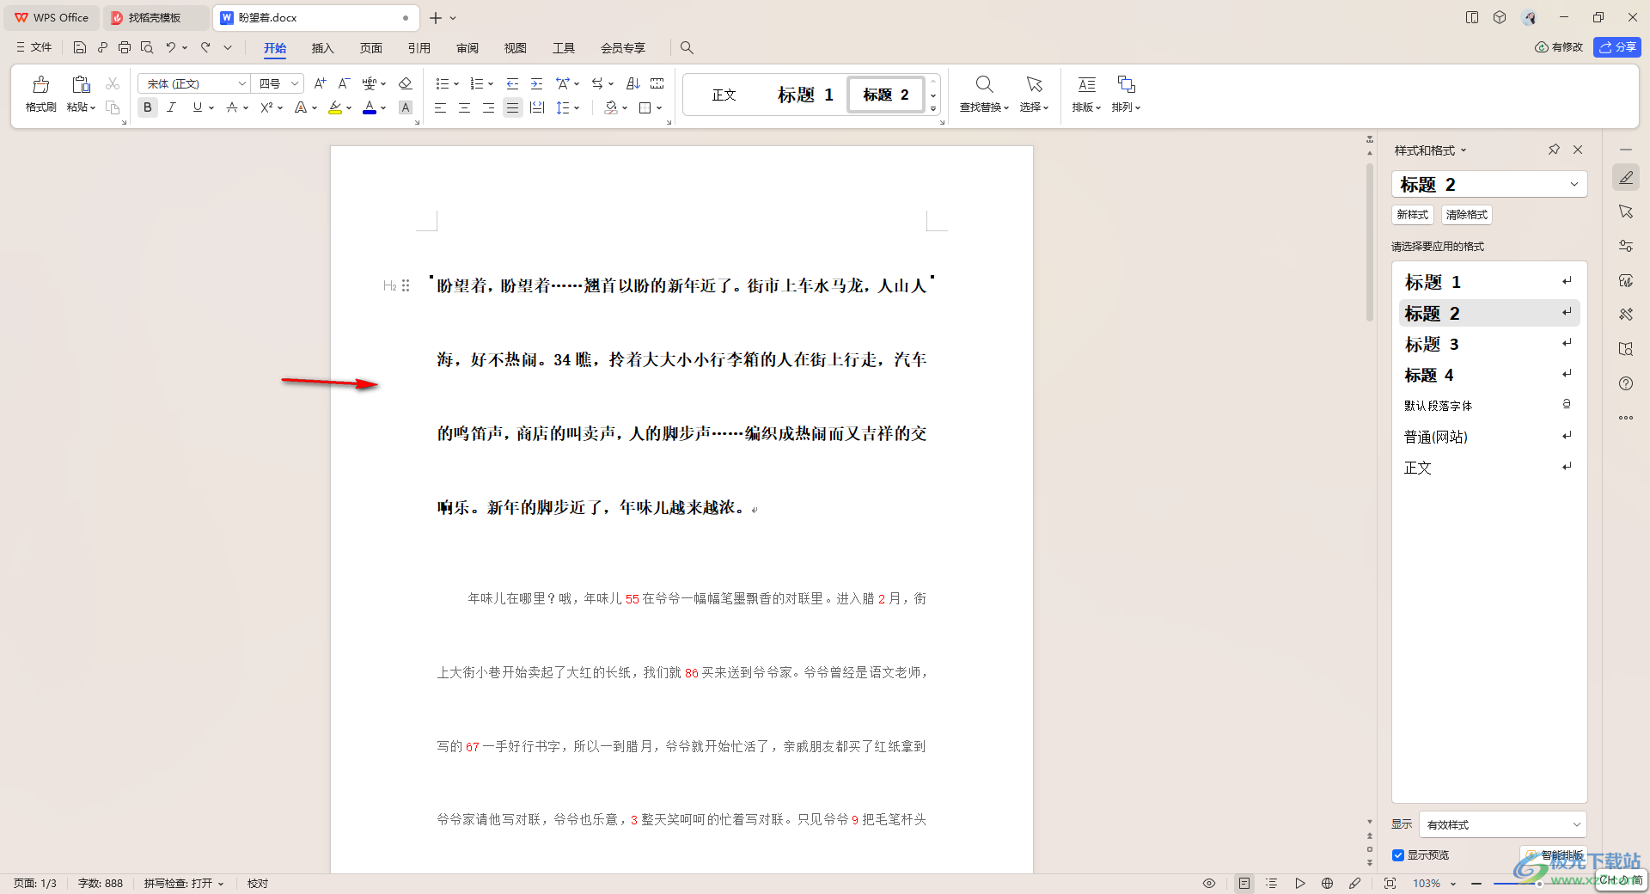Click the Format Painter (格式刷) icon
This screenshot has height=894, width=1650.
40,84
